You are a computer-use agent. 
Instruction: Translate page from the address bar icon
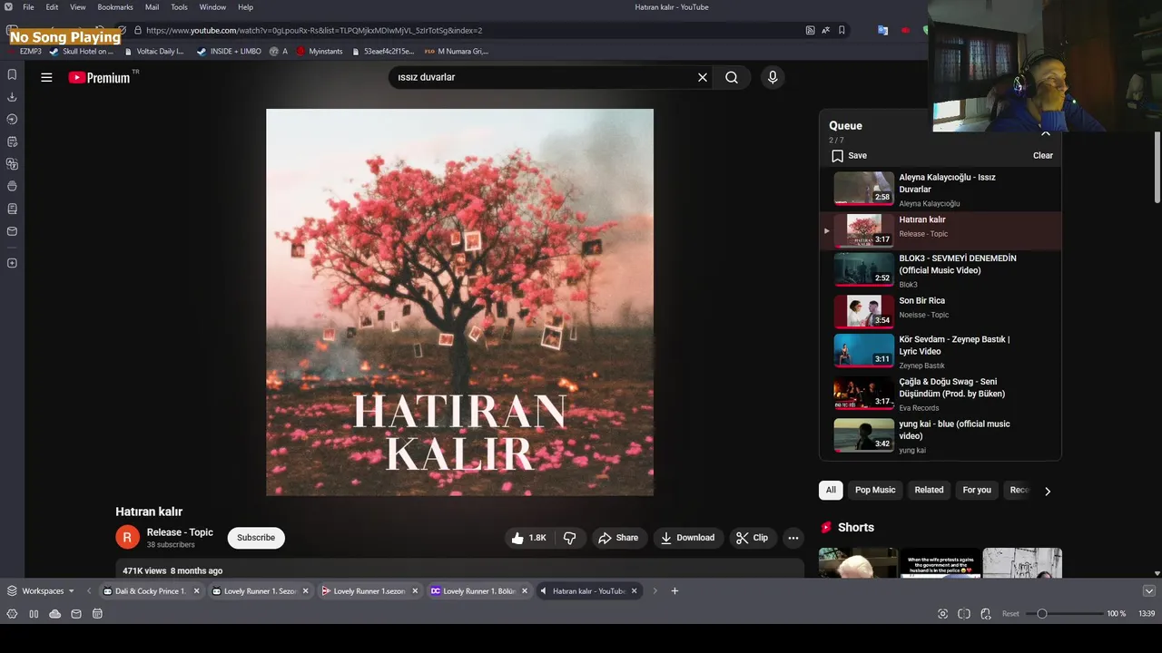[x=825, y=30]
